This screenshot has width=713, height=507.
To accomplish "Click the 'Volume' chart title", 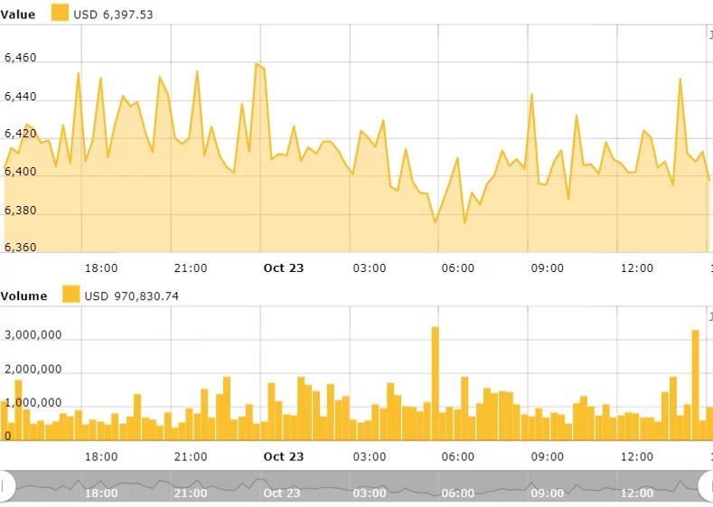I will click(23, 296).
